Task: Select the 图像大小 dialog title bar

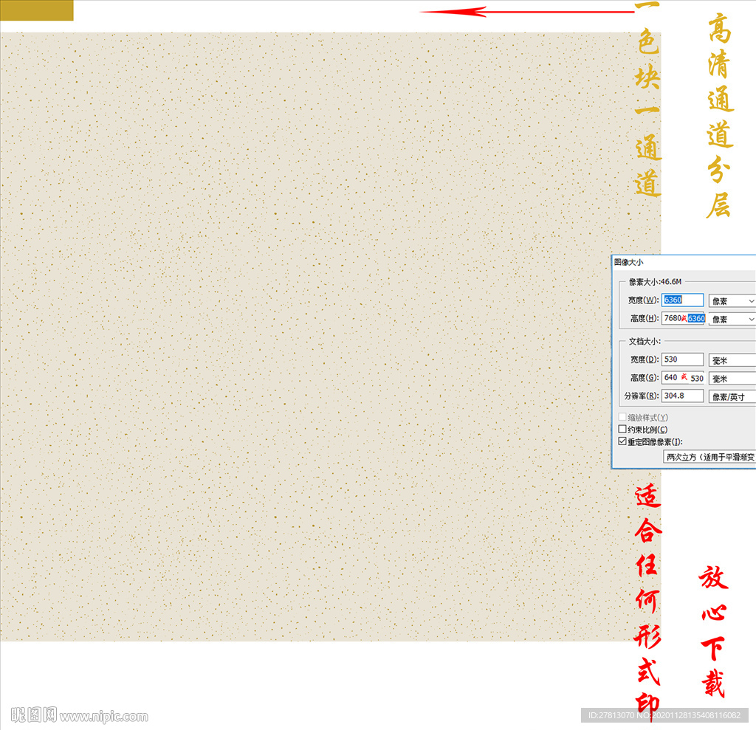Action: (x=684, y=262)
